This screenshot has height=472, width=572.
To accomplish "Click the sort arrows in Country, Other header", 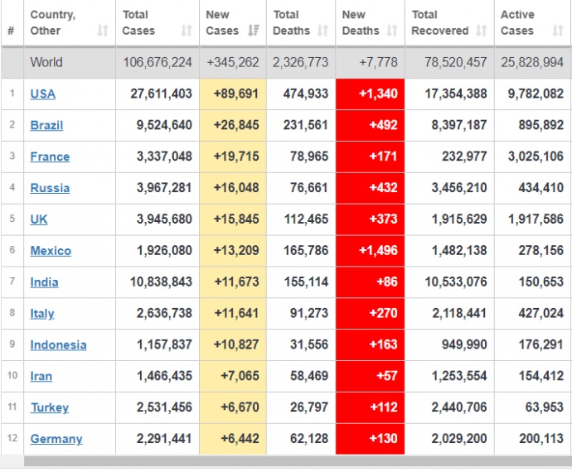I will (x=103, y=31).
